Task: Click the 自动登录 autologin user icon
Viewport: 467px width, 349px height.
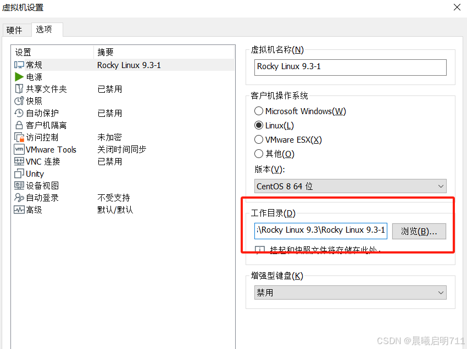Action: (19, 198)
